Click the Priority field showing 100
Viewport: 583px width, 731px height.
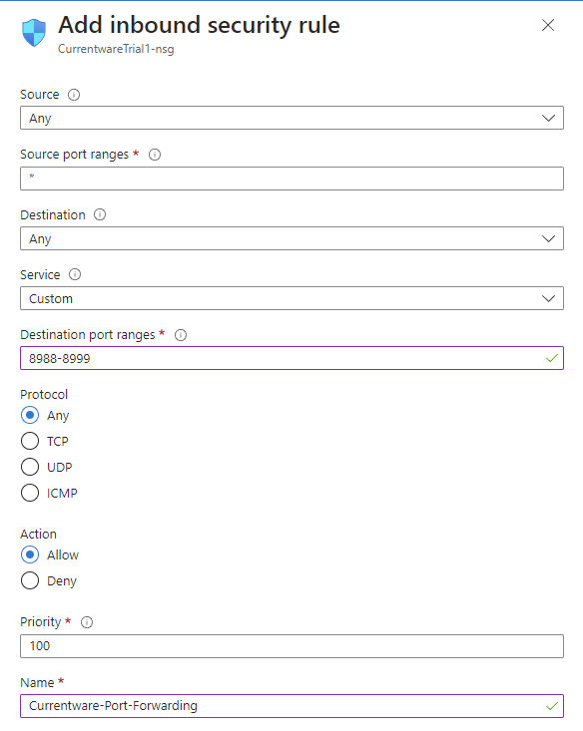[x=291, y=646]
